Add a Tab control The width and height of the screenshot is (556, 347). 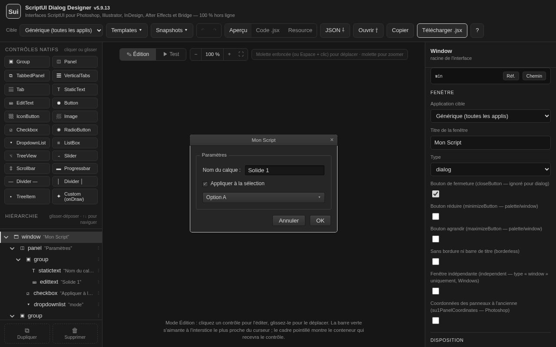[27, 89]
